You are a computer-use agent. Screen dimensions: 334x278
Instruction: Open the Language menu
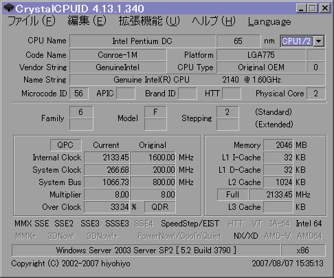pyautogui.click(x=269, y=21)
